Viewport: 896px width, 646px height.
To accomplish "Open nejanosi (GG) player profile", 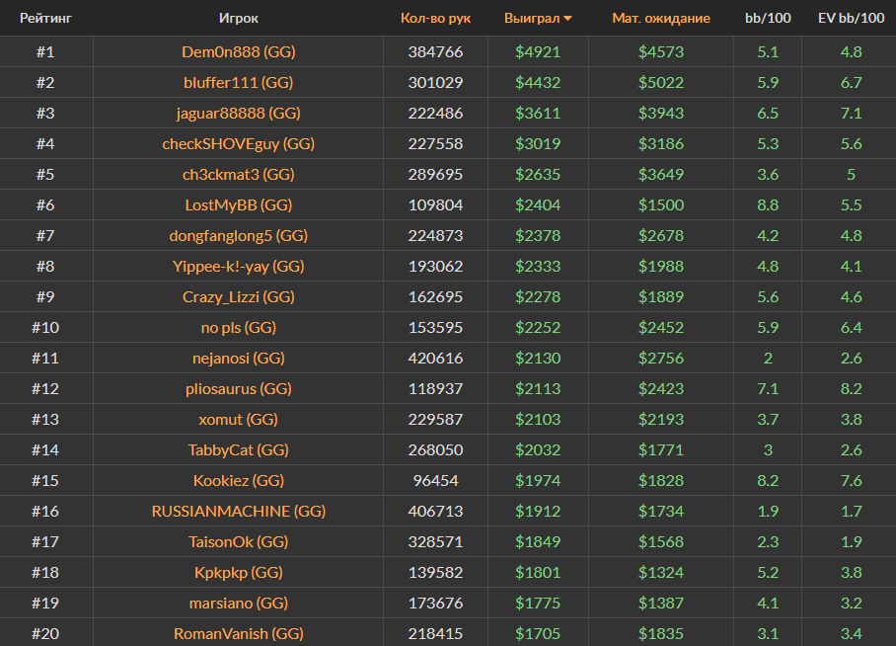I will [x=238, y=358].
